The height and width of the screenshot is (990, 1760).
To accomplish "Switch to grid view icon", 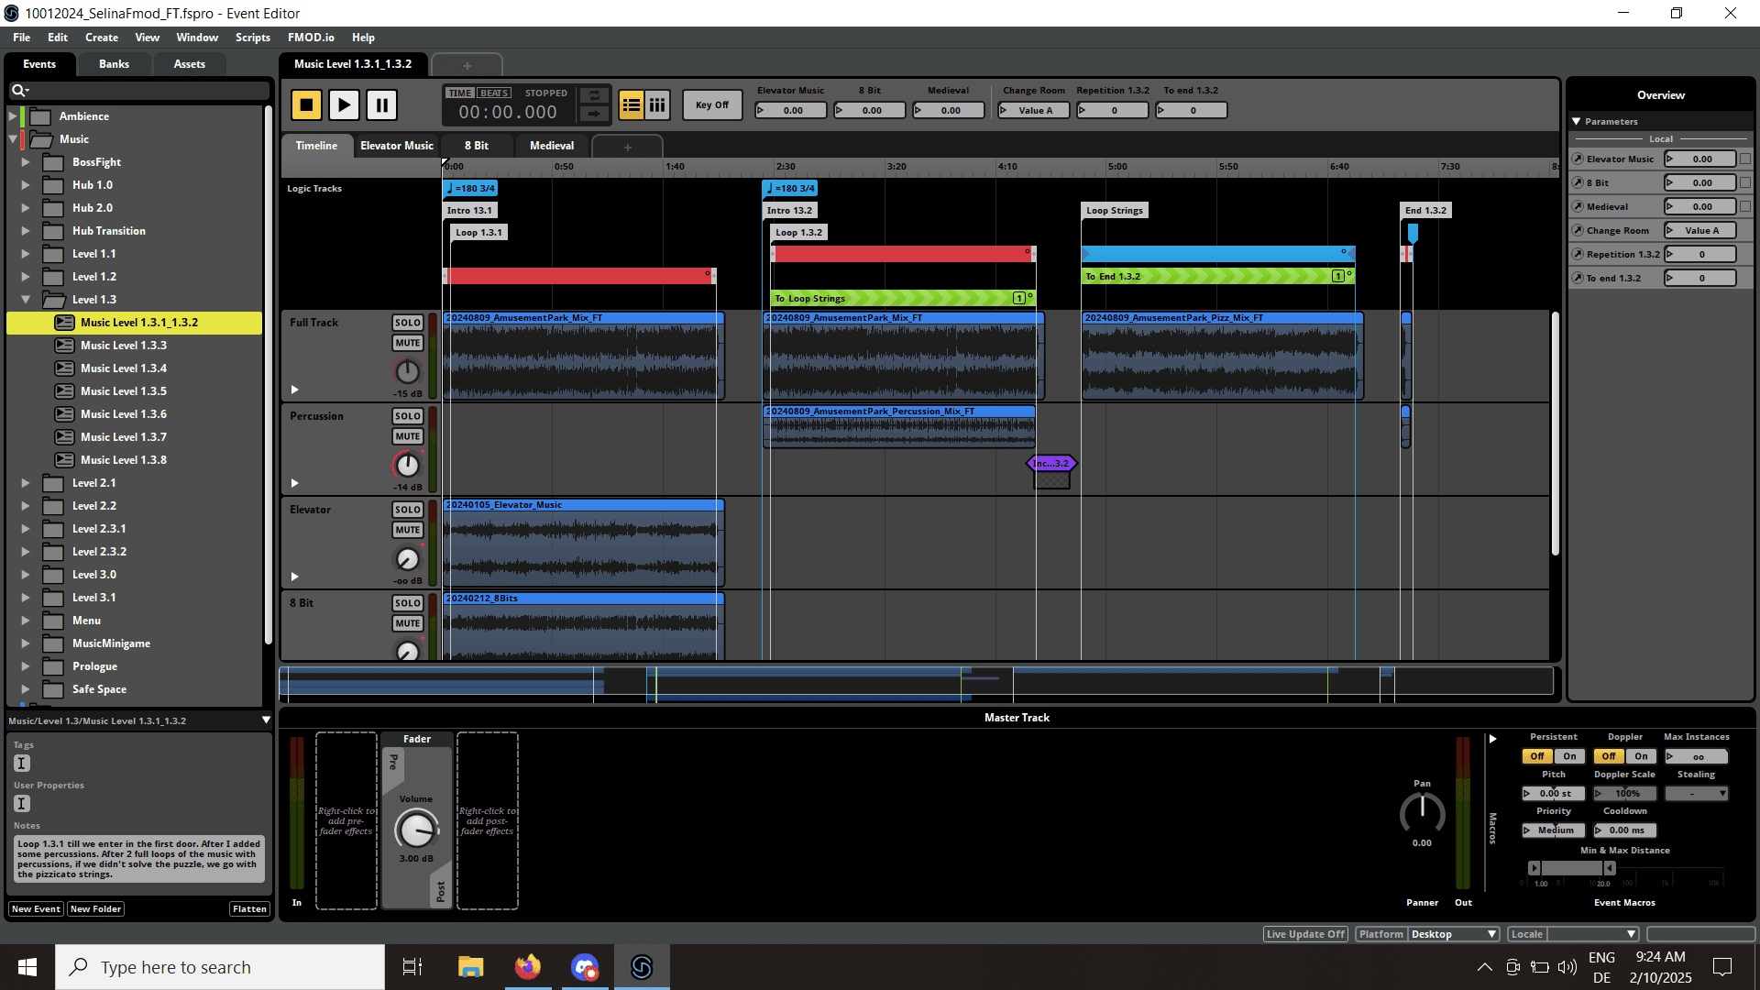I will pos(657,105).
